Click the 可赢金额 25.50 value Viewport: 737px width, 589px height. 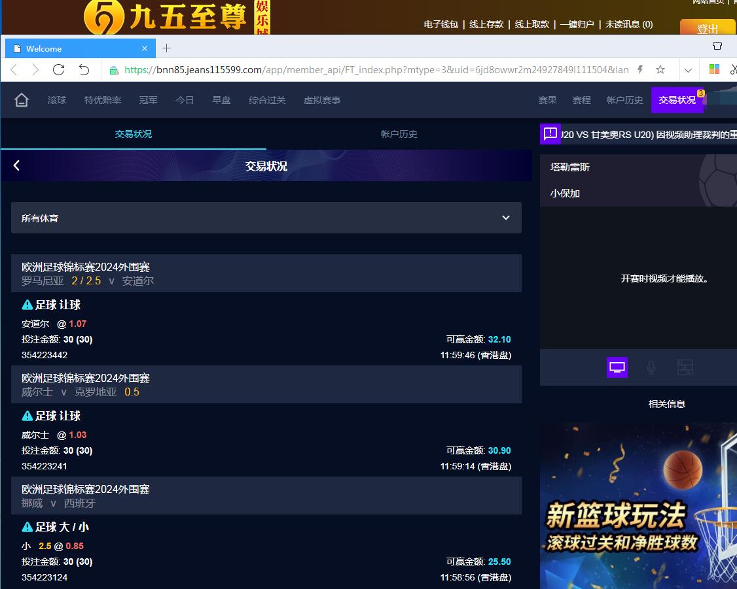click(x=499, y=562)
